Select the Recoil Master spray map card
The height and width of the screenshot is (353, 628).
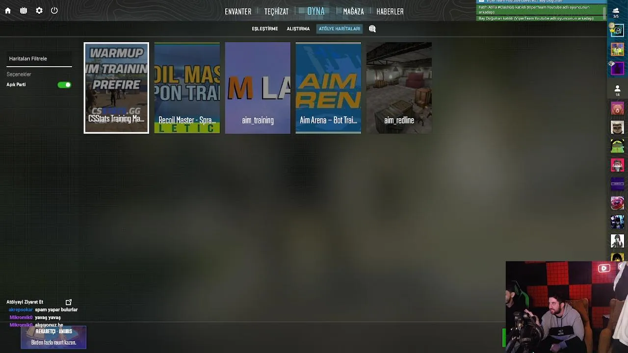point(187,88)
